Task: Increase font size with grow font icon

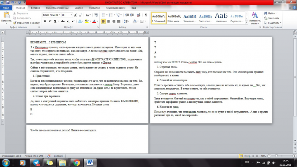Action: (75, 15)
